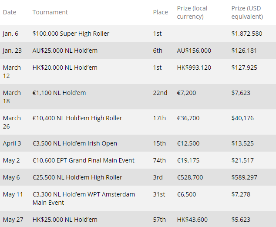Click the Prize (USD equivalent) column header
Image resolution: width=276 pixels, height=227 pixels.
(247, 12)
